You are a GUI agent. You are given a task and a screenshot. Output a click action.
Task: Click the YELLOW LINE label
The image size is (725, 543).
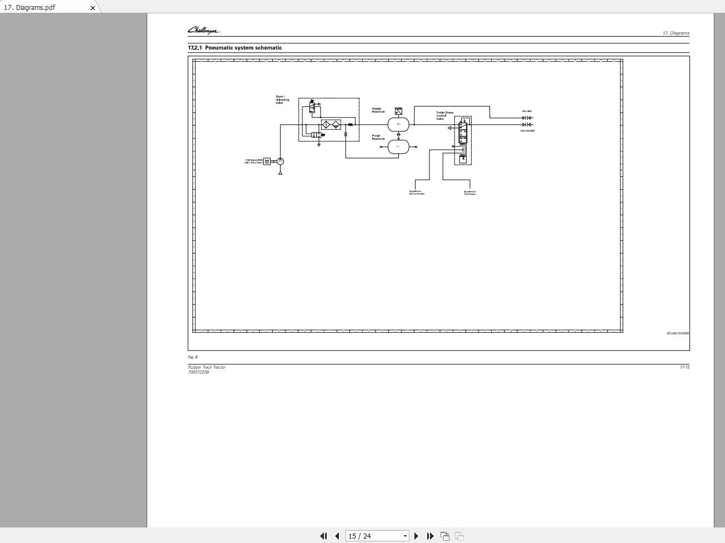click(527, 131)
